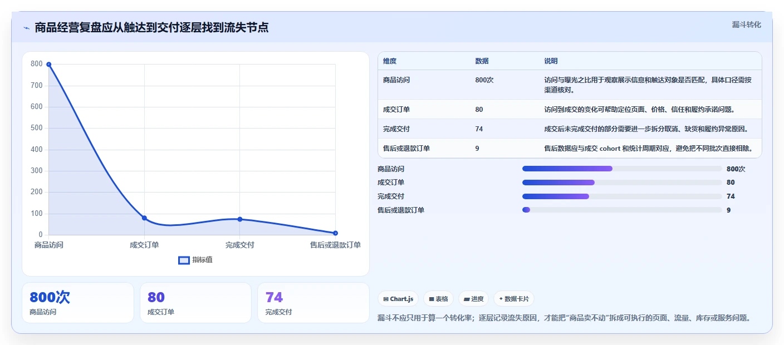
Task: Click the 维度 column header
Action: [x=390, y=61]
